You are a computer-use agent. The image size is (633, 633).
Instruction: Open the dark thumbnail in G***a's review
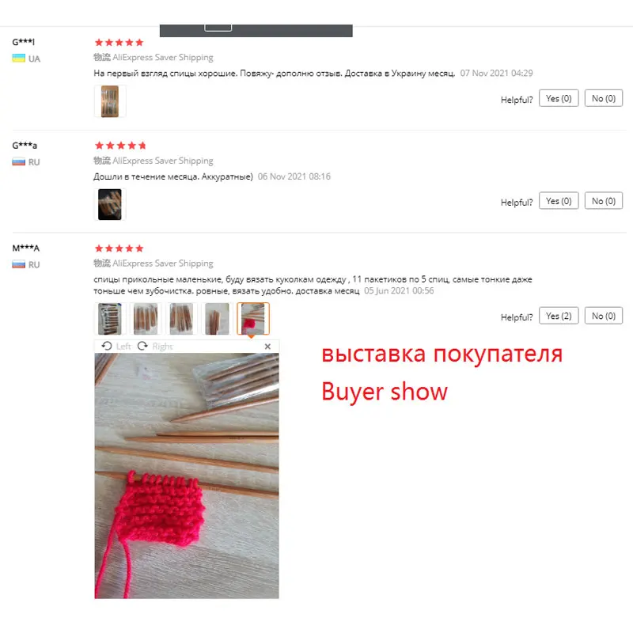pyautogui.click(x=110, y=204)
